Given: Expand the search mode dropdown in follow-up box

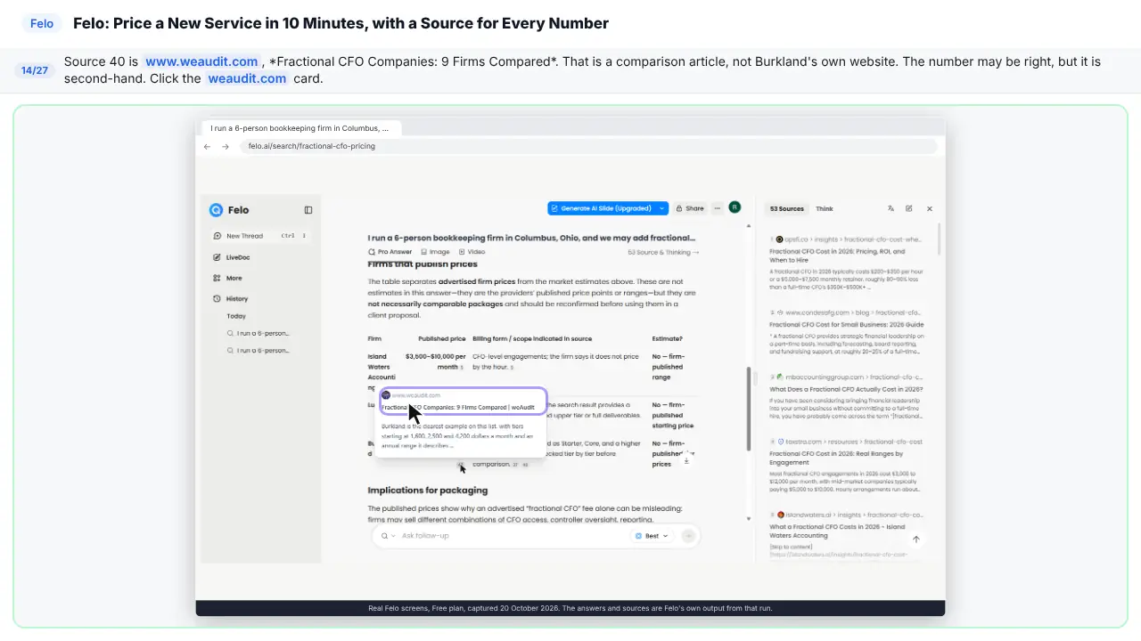Looking at the screenshot, I should [388, 536].
